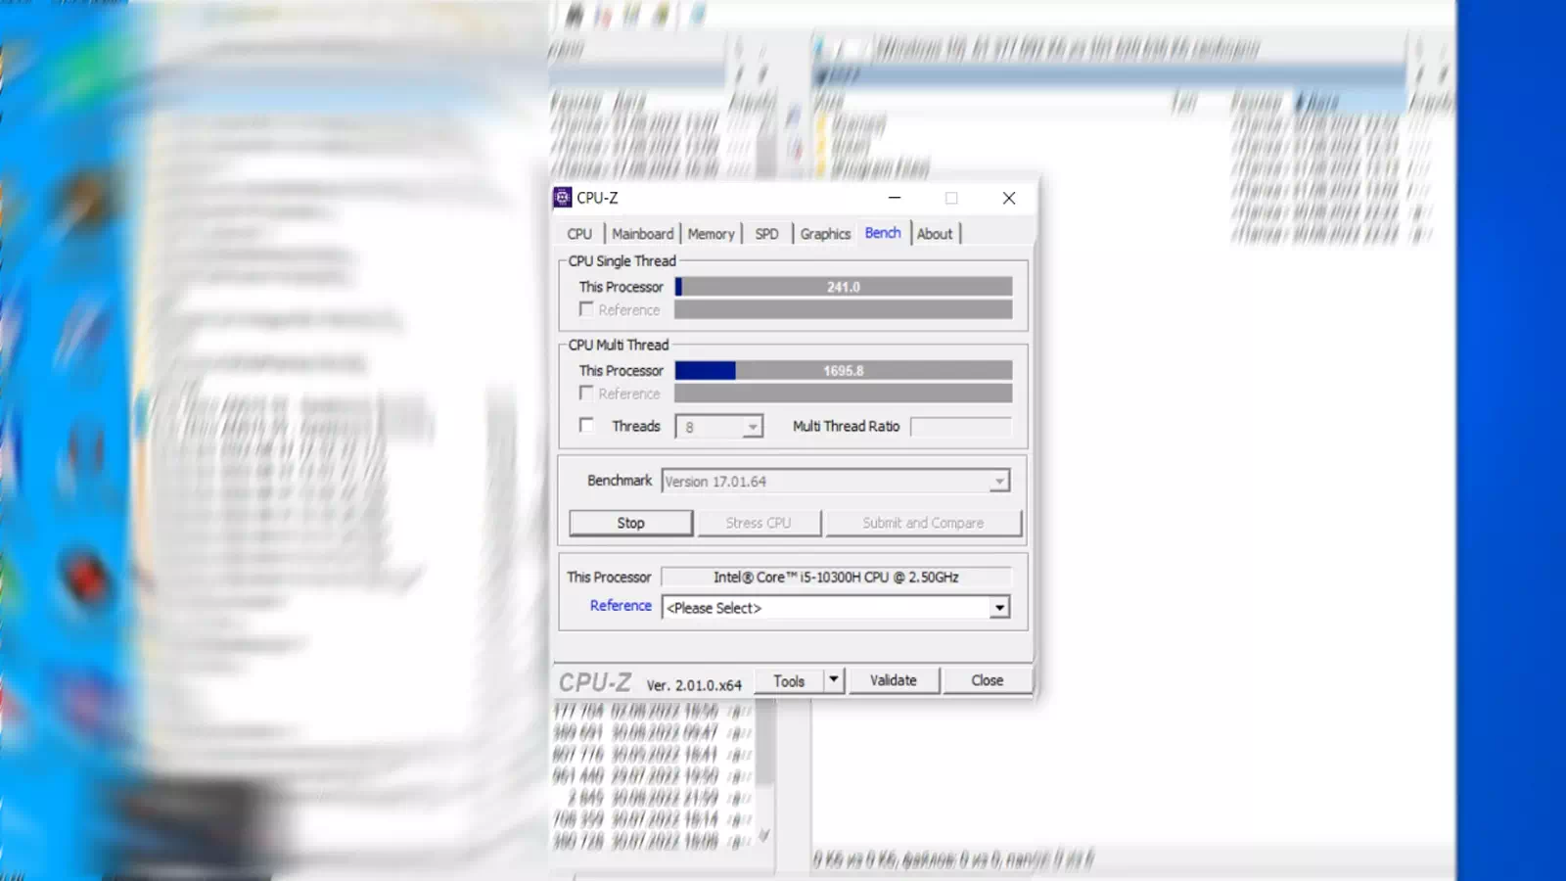Enable the Multi Thread Reference checkbox

coord(586,394)
